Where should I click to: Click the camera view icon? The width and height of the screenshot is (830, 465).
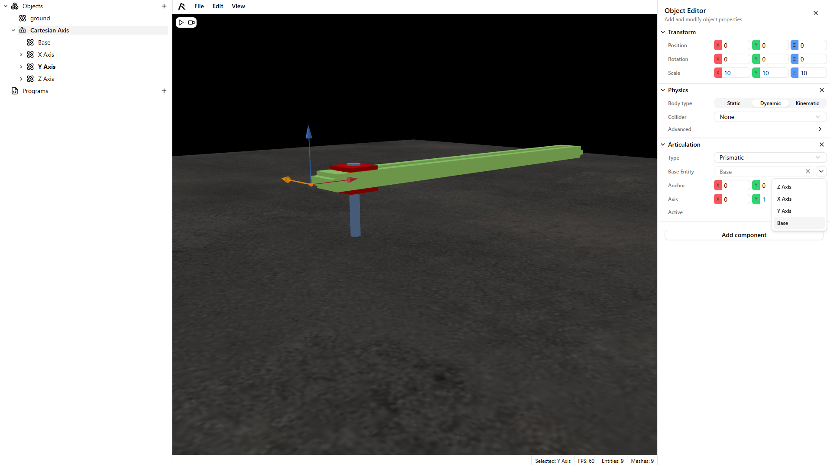tap(191, 22)
